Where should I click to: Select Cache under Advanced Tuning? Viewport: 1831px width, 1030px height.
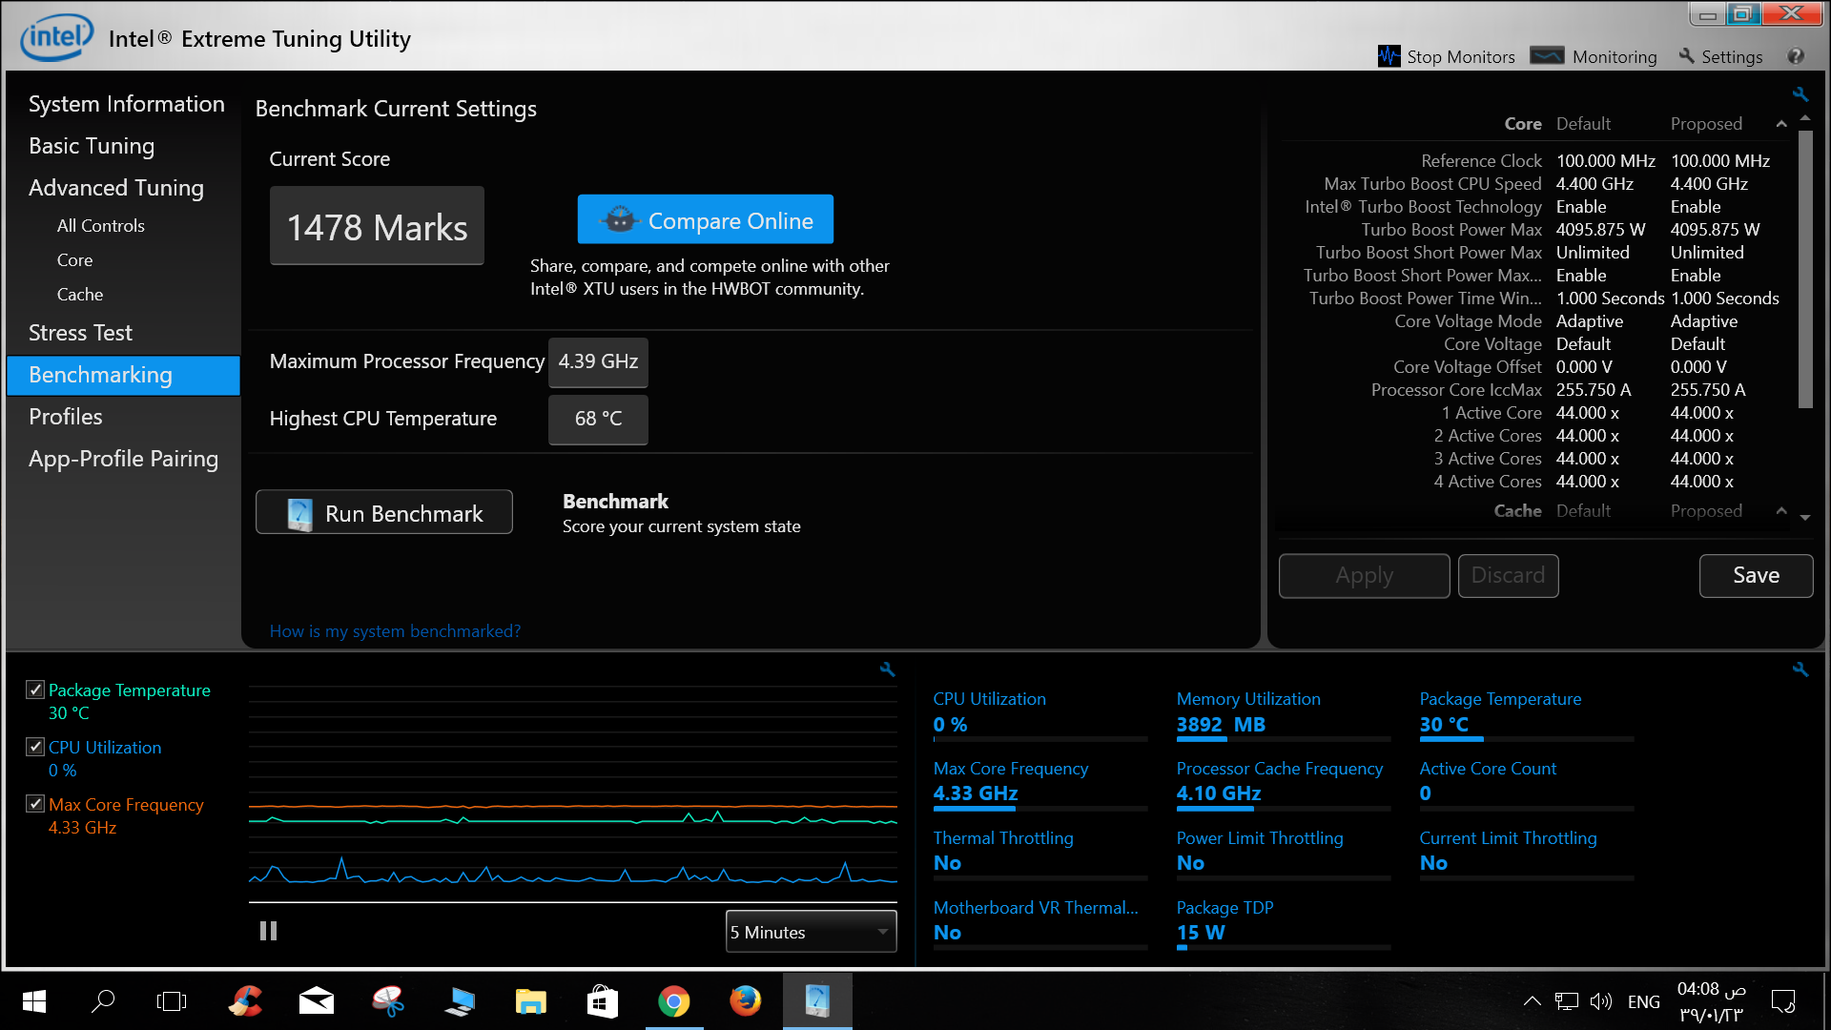coord(80,295)
